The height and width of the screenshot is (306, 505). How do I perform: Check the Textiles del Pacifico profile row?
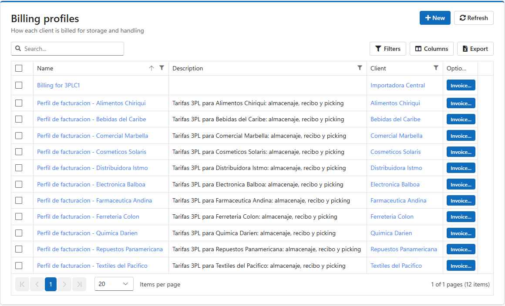(19, 266)
